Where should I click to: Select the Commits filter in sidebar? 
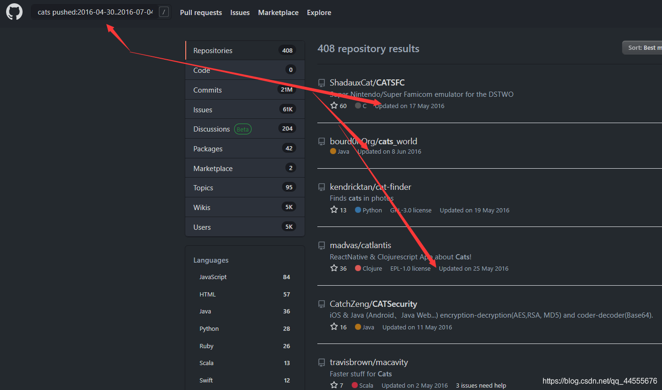coord(245,90)
